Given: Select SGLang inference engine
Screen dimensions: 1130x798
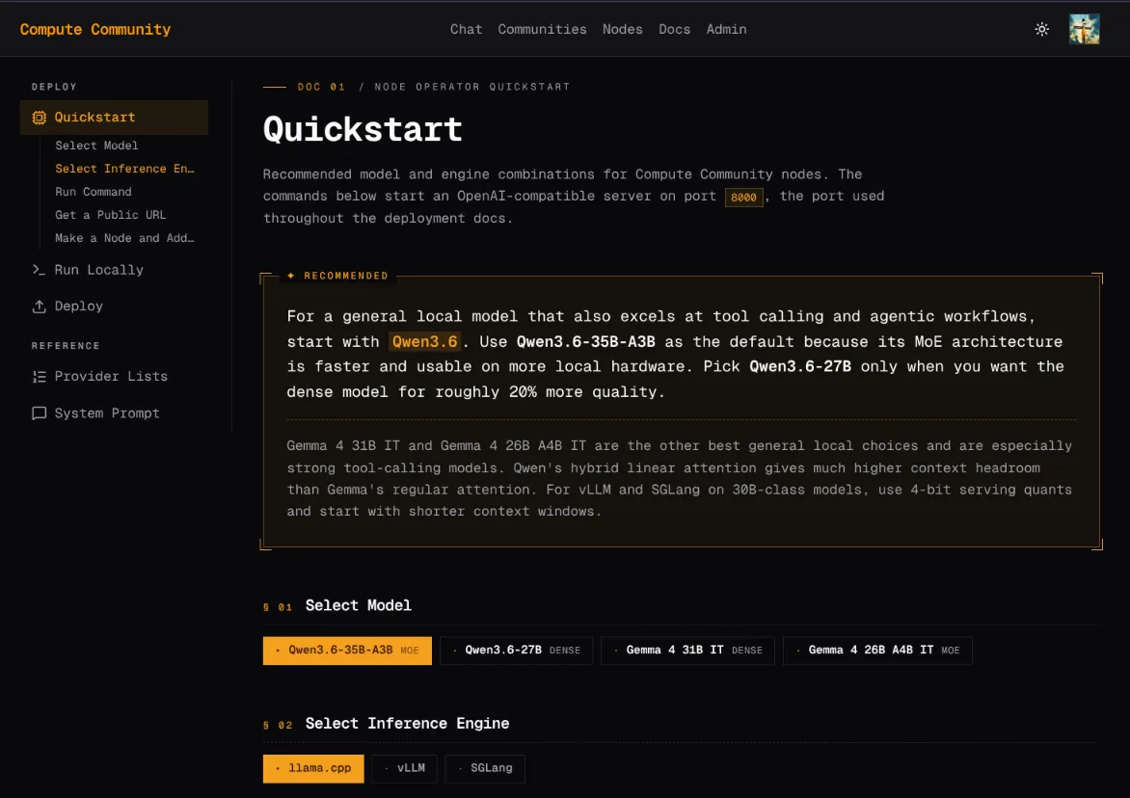Looking at the screenshot, I should tap(485, 768).
